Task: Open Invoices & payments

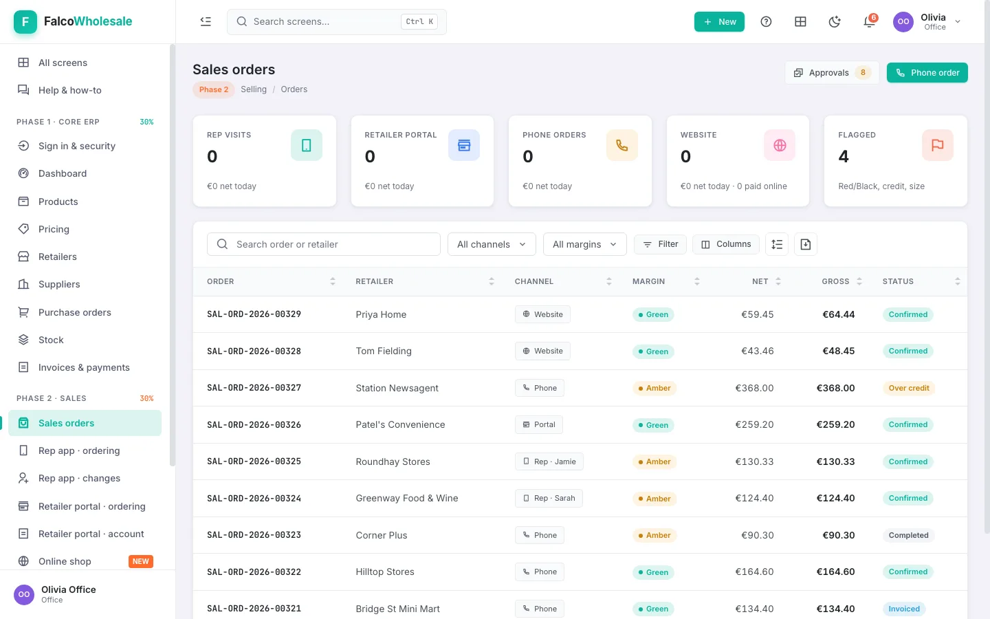Action: (85, 367)
